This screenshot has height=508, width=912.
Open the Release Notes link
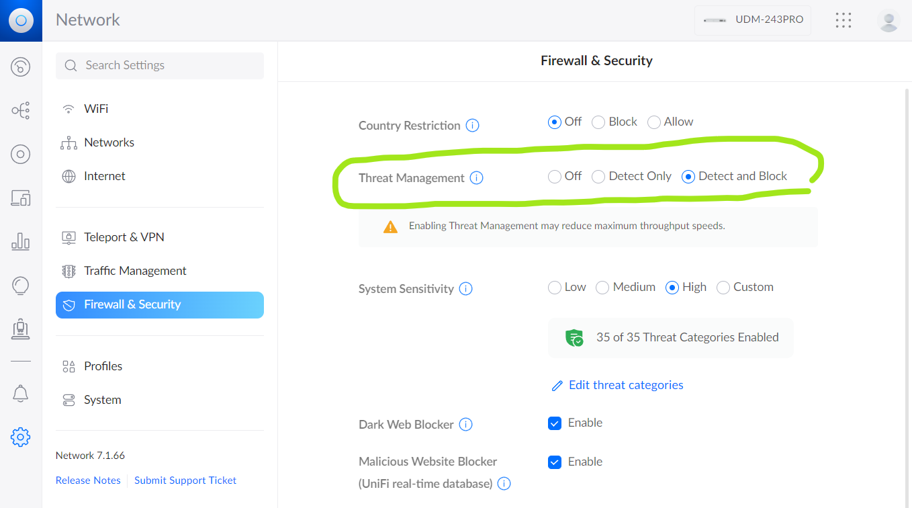(x=88, y=480)
